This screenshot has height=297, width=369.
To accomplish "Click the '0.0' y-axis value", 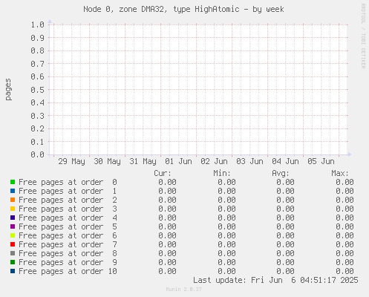I will 38,154.
